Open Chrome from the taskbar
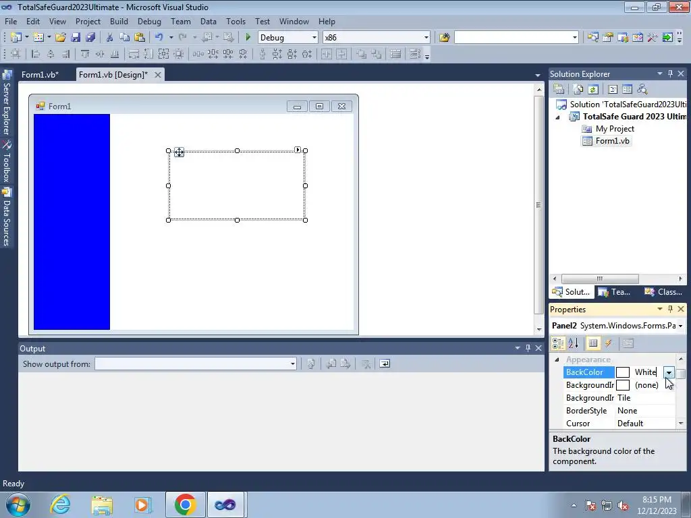Screen dimensions: 691x518 coord(185,505)
